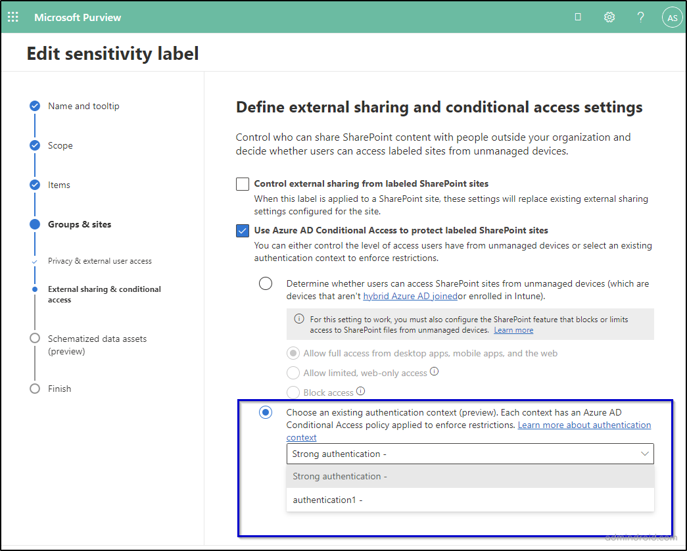Screen dimensions: 687x551
Task: Click Learn more link in the info note
Action: pos(513,330)
